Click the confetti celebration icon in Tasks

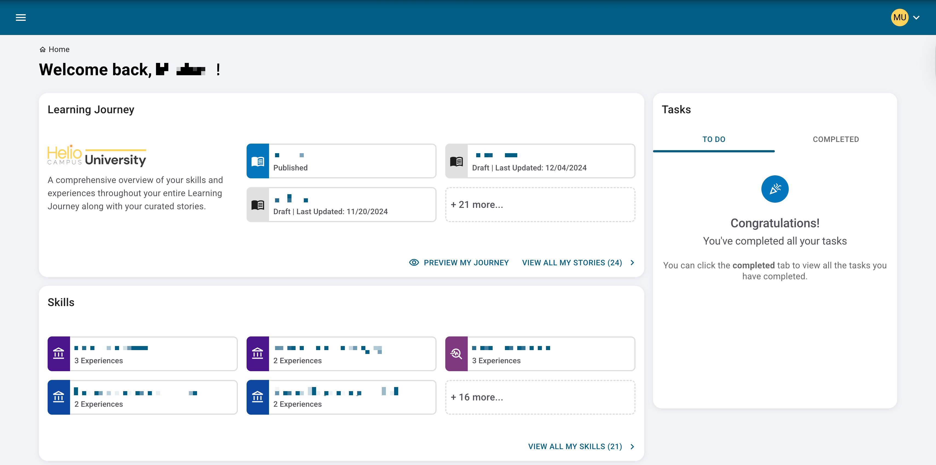[x=775, y=189]
